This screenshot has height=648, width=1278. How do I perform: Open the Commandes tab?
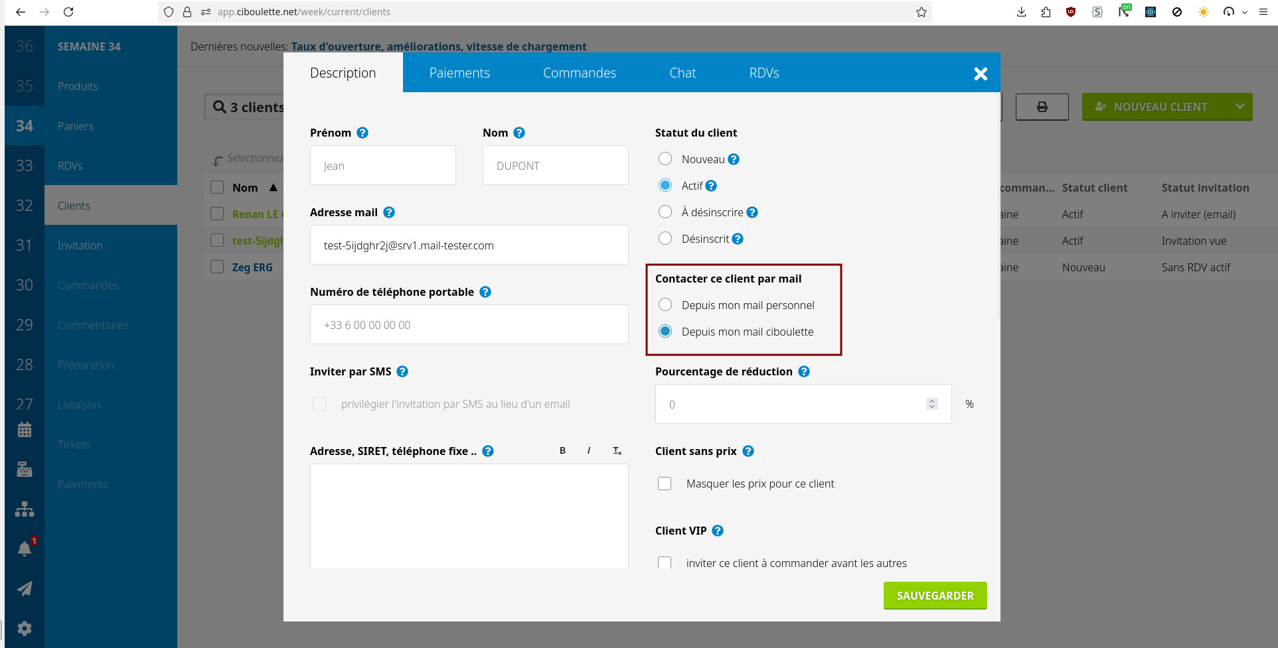point(580,73)
